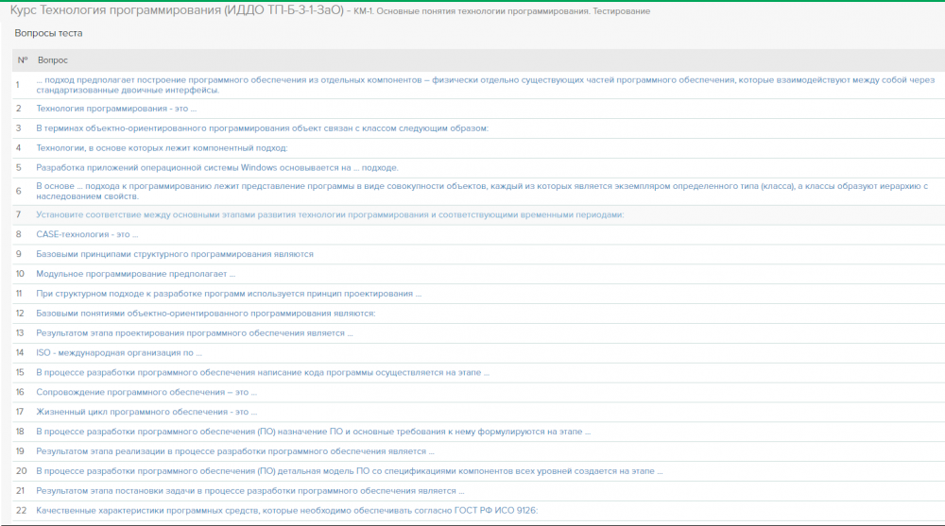
Task: Click row number 19 in the table
Action: (x=20, y=451)
